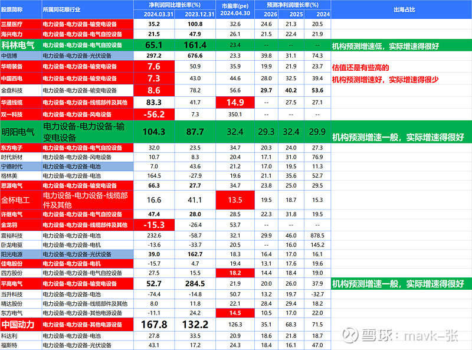Click the green note 机构预测增速低，实际增速得很好

coord(385,46)
